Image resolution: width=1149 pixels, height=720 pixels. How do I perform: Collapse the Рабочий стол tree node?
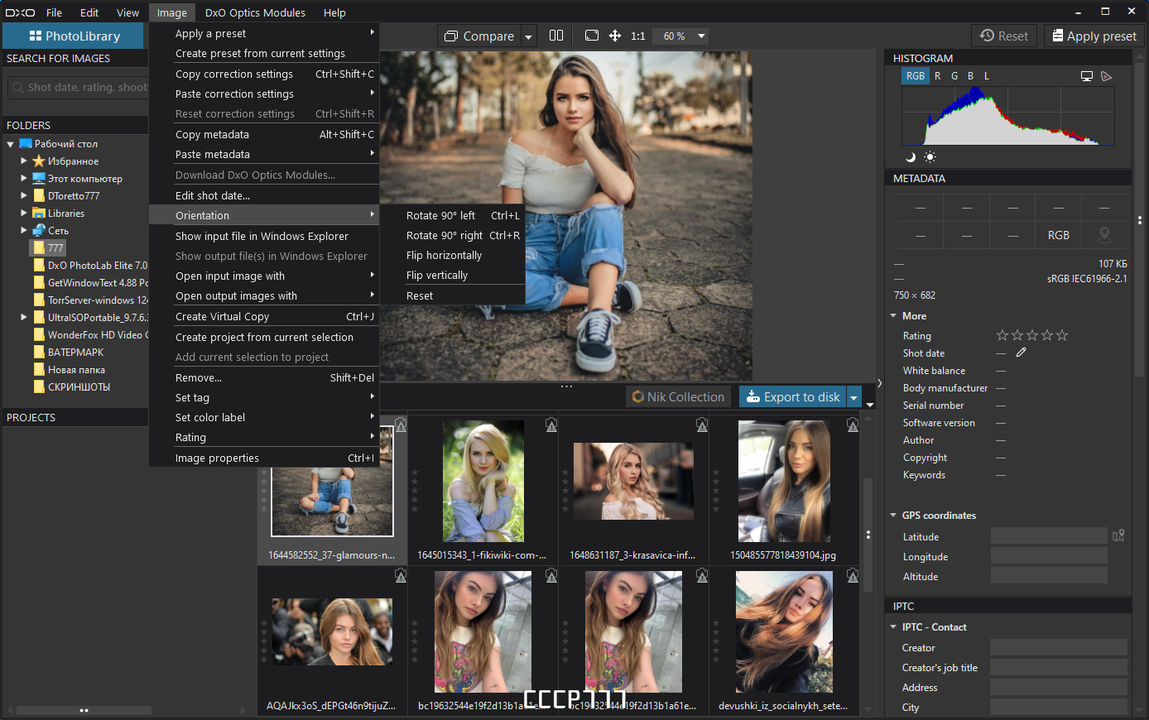click(x=11, y=144)
